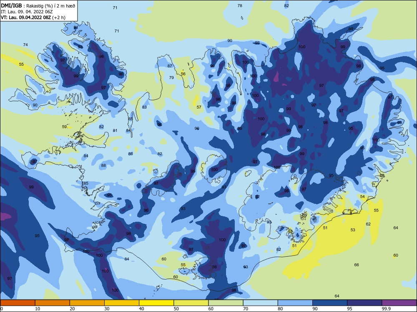Viewport: 417px width, 312px height.
Task: Click the dark orange 0–10 legend swatch
Action: 18,303
